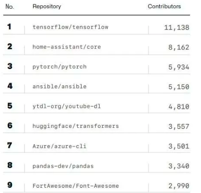Click the 4,810 contributors cell
The image size is (201, 193).
click(179, 107)
